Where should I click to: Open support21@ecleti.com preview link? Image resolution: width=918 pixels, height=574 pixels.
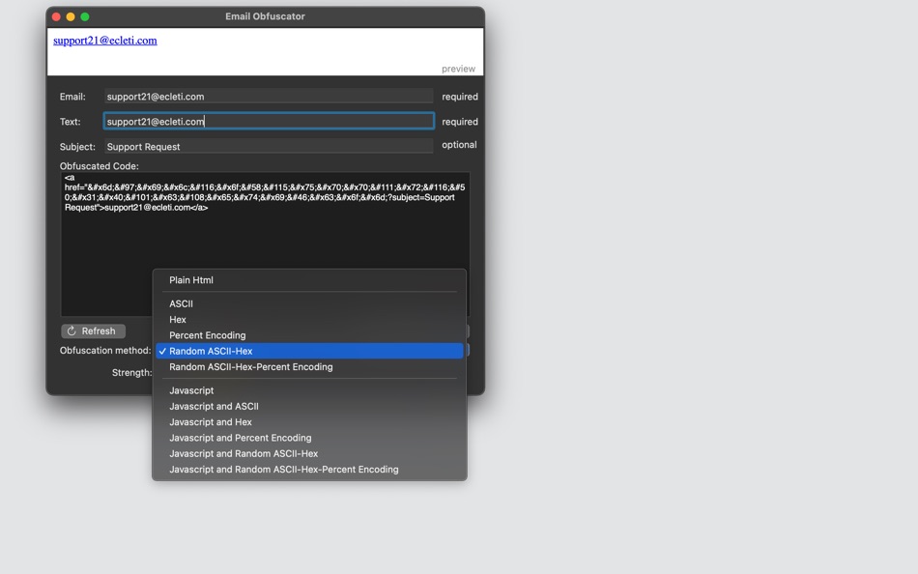tap(104, 41)
